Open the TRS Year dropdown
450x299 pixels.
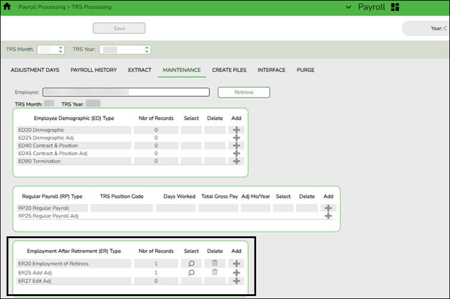coord(124,50)
